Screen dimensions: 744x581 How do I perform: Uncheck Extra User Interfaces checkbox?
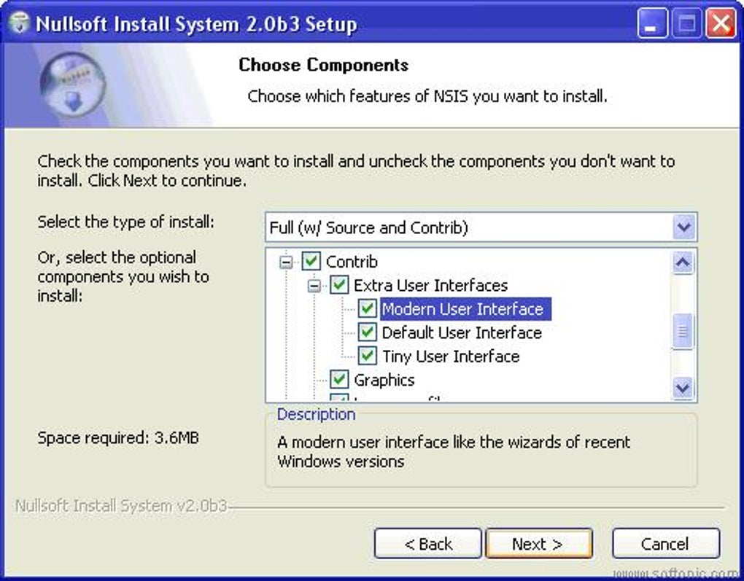coord(339,285)
